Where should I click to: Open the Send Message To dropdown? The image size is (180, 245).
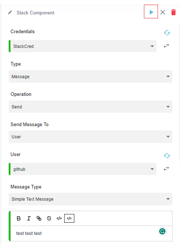[x=91, y=137]
